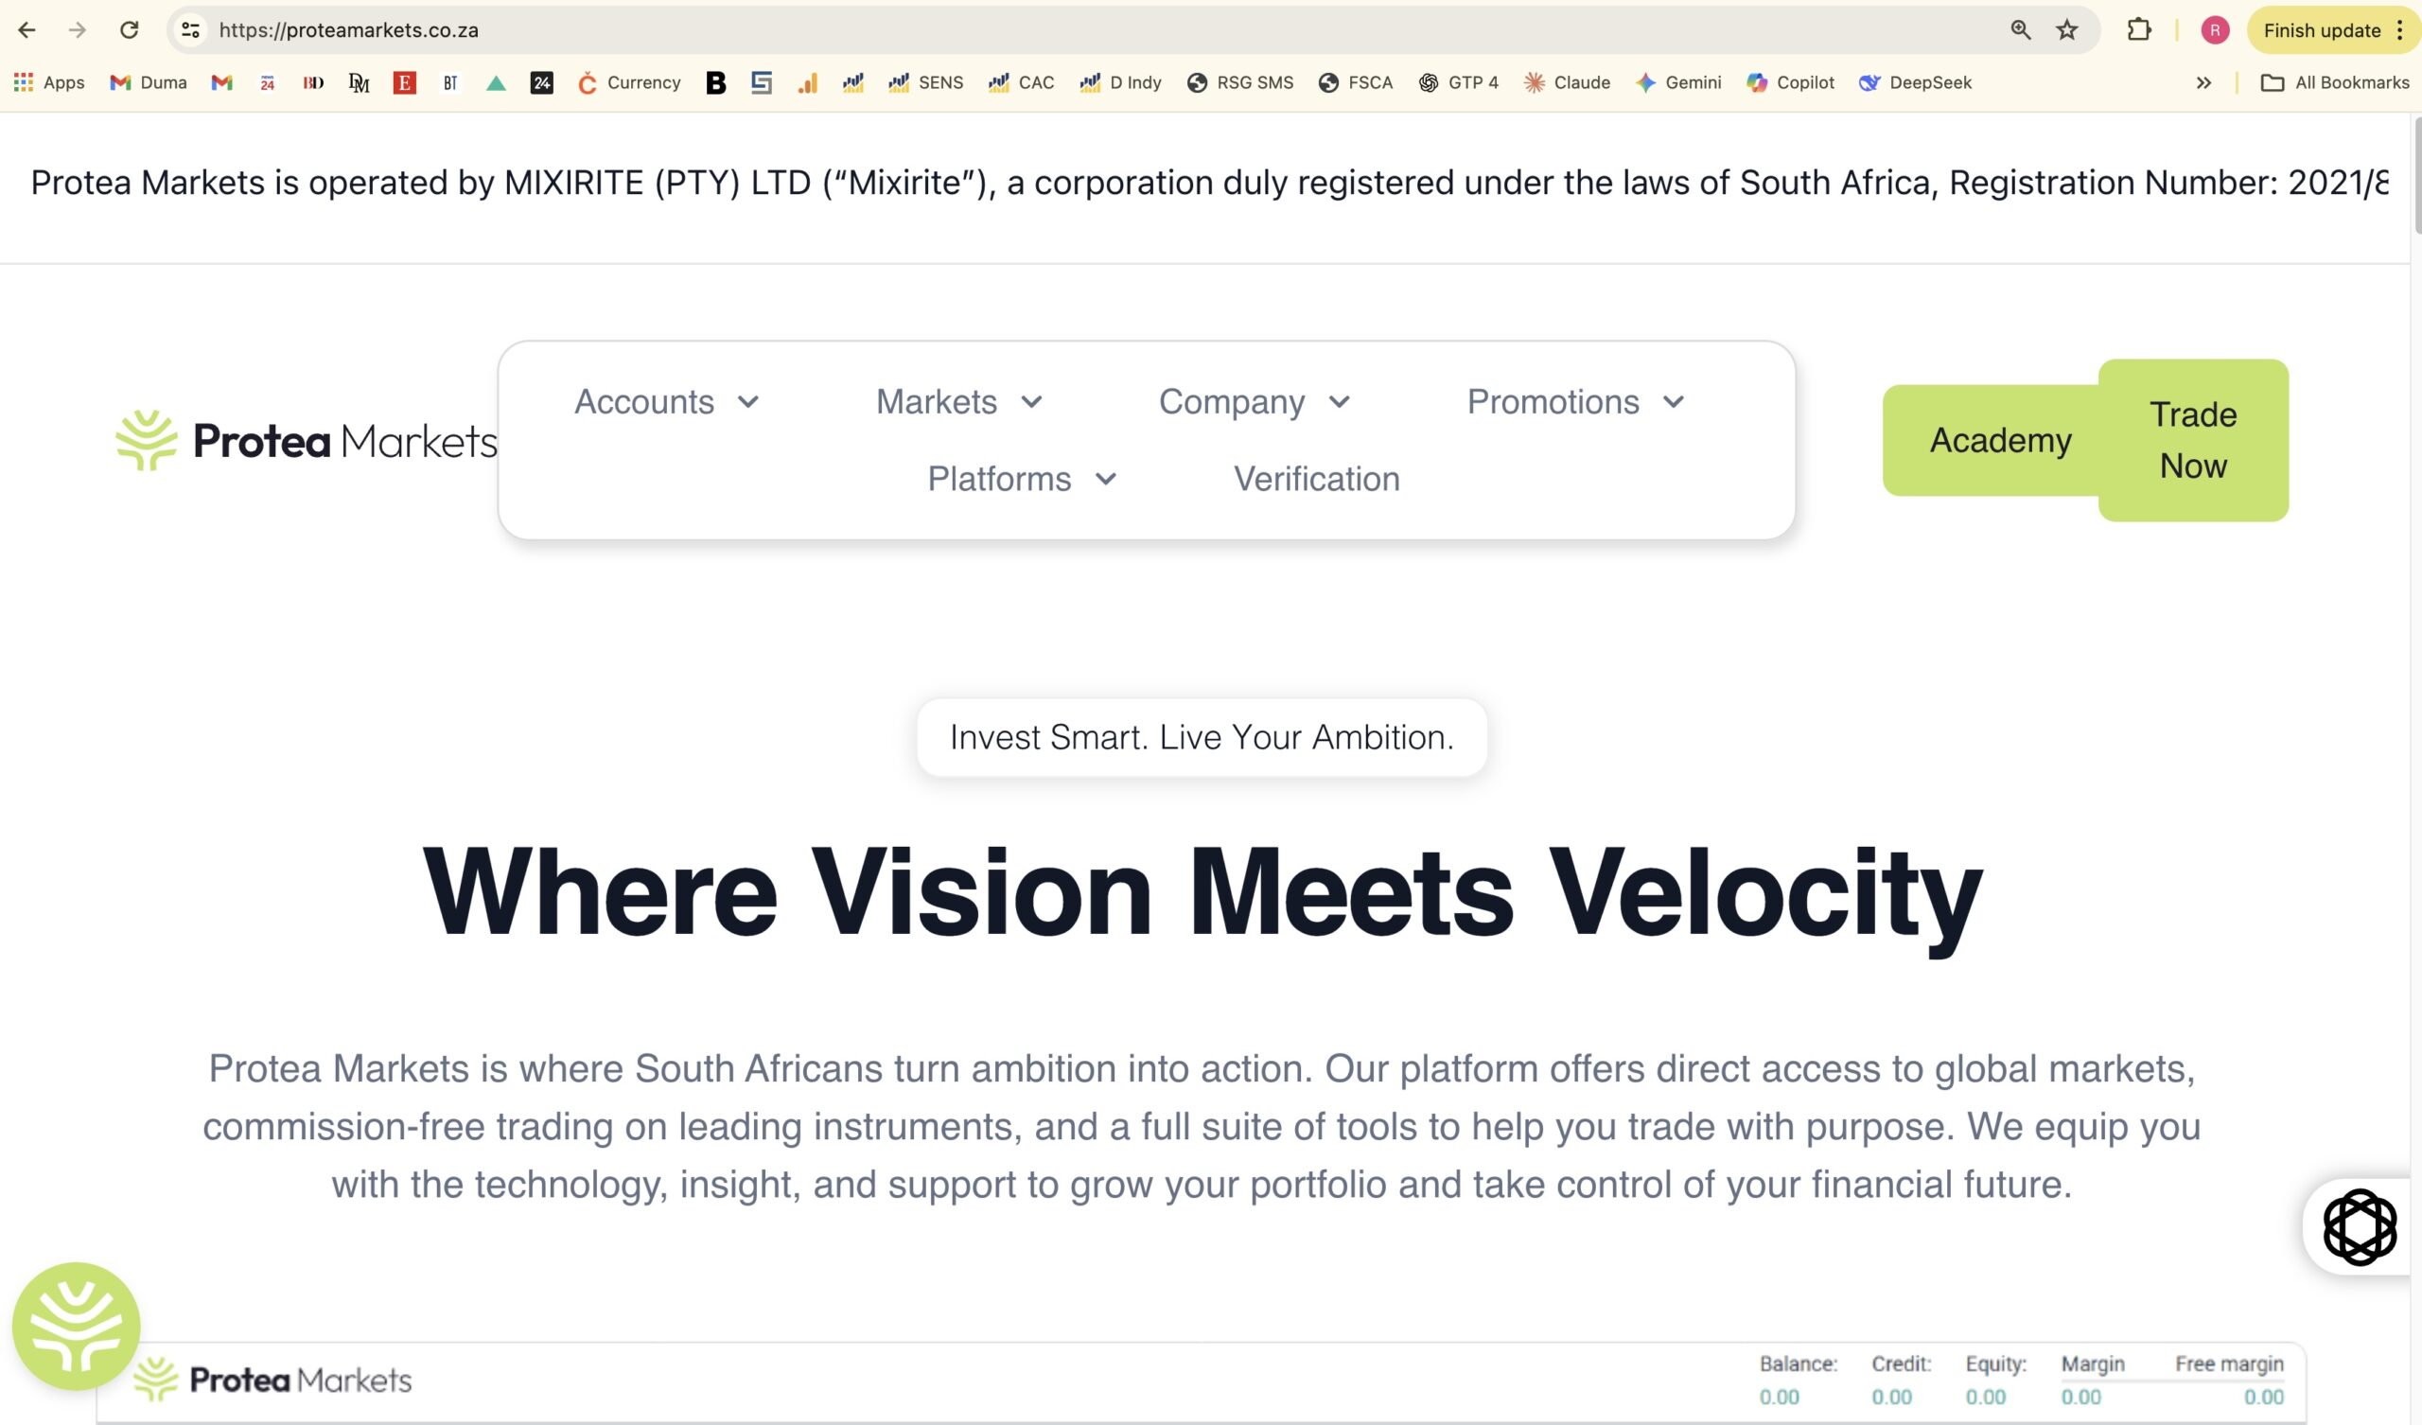Viewport: 2422px width, 1425px height.
Task: Open the Apps grid bookmark shortcut
Action: coord(49,82)
